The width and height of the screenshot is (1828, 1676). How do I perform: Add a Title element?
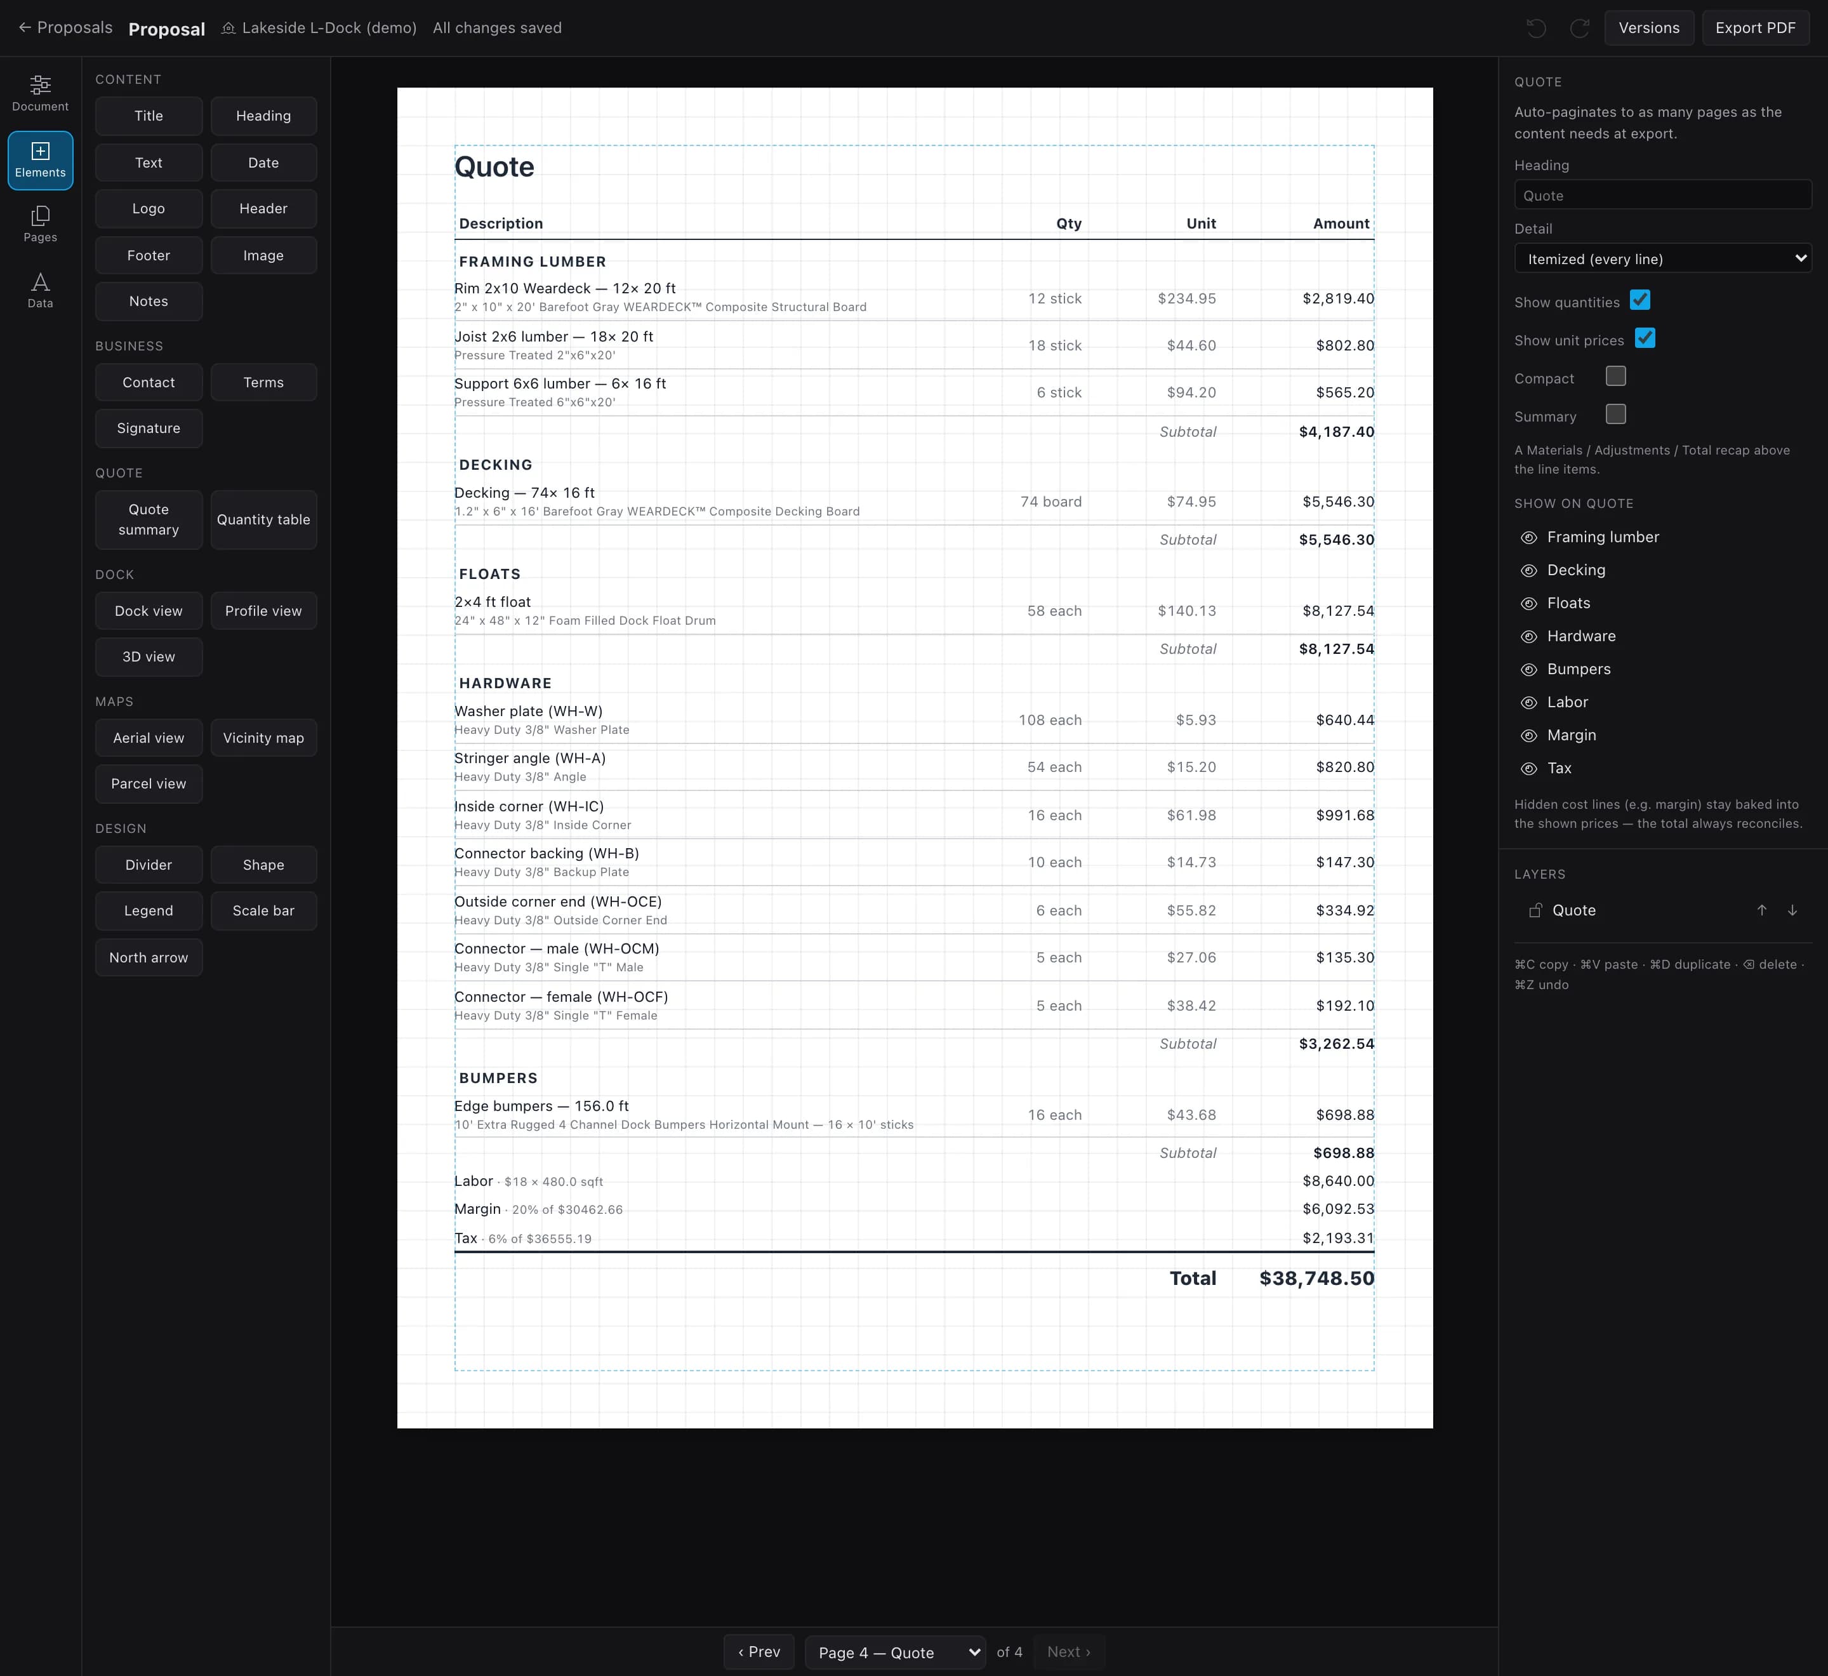coord(149,116)
